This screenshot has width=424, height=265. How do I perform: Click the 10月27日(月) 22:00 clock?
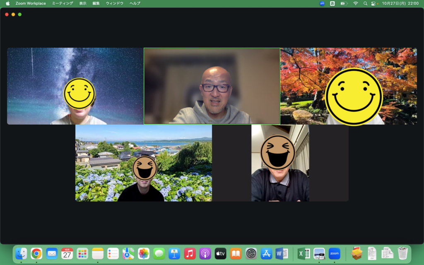(x=400, y=3)
